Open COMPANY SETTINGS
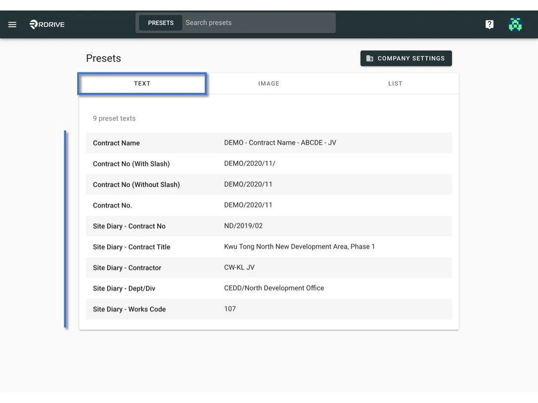 tap(406, 58)
